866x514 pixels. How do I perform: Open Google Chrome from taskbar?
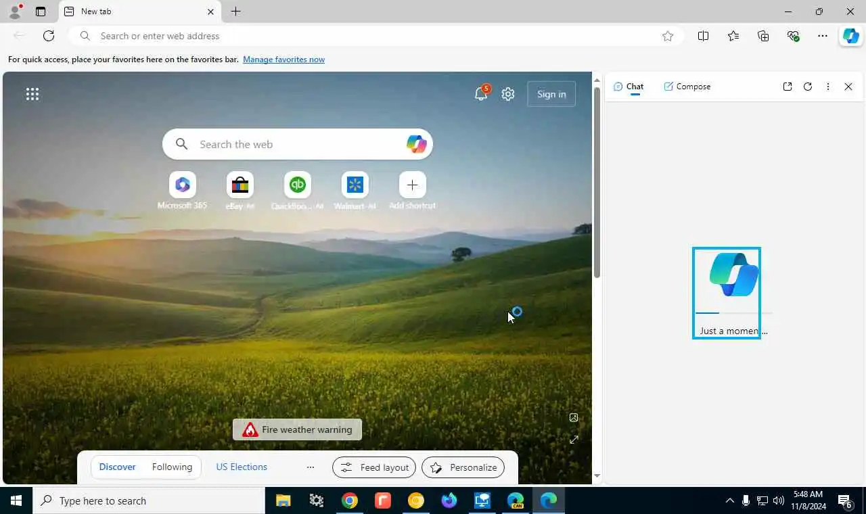[350, 500]
